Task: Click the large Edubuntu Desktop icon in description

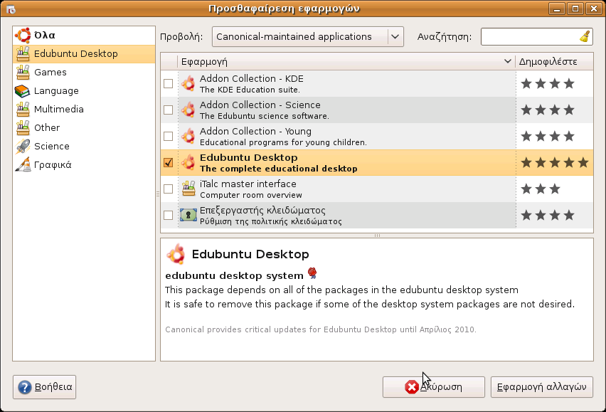Action: pyautogui.click(x=176, y=254)
